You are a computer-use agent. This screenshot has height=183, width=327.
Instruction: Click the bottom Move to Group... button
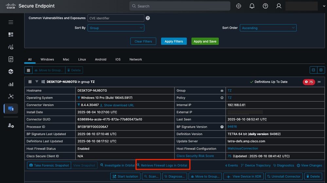coord(205,176)
